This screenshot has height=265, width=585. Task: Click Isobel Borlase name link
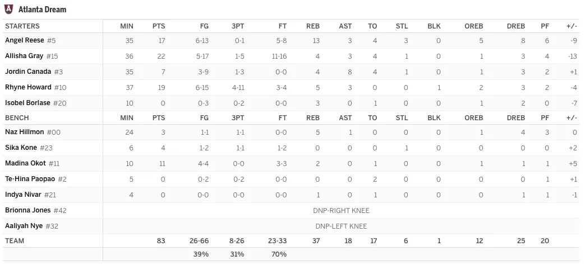pyautogui.click(x=27, y=102)
